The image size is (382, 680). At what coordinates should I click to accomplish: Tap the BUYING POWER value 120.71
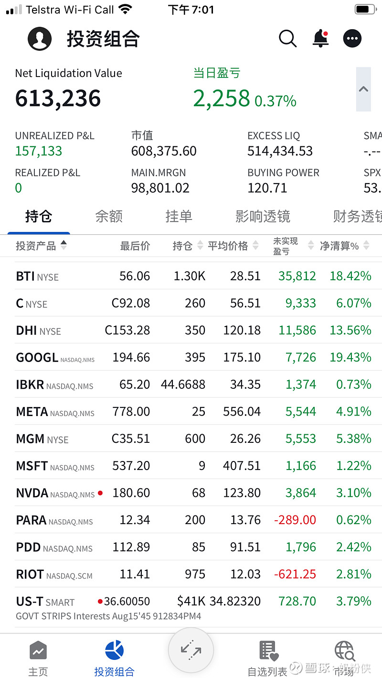coord(267,188)
